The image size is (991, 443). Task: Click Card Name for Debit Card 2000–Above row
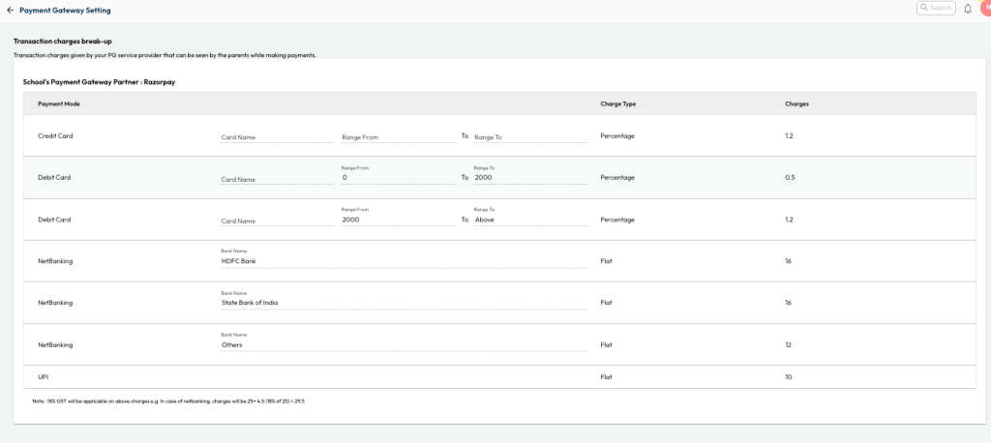pos(274,221)
